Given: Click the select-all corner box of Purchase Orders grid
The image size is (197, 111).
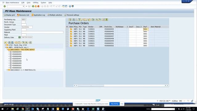Looking at the screenshot, I should coord(67,27).
